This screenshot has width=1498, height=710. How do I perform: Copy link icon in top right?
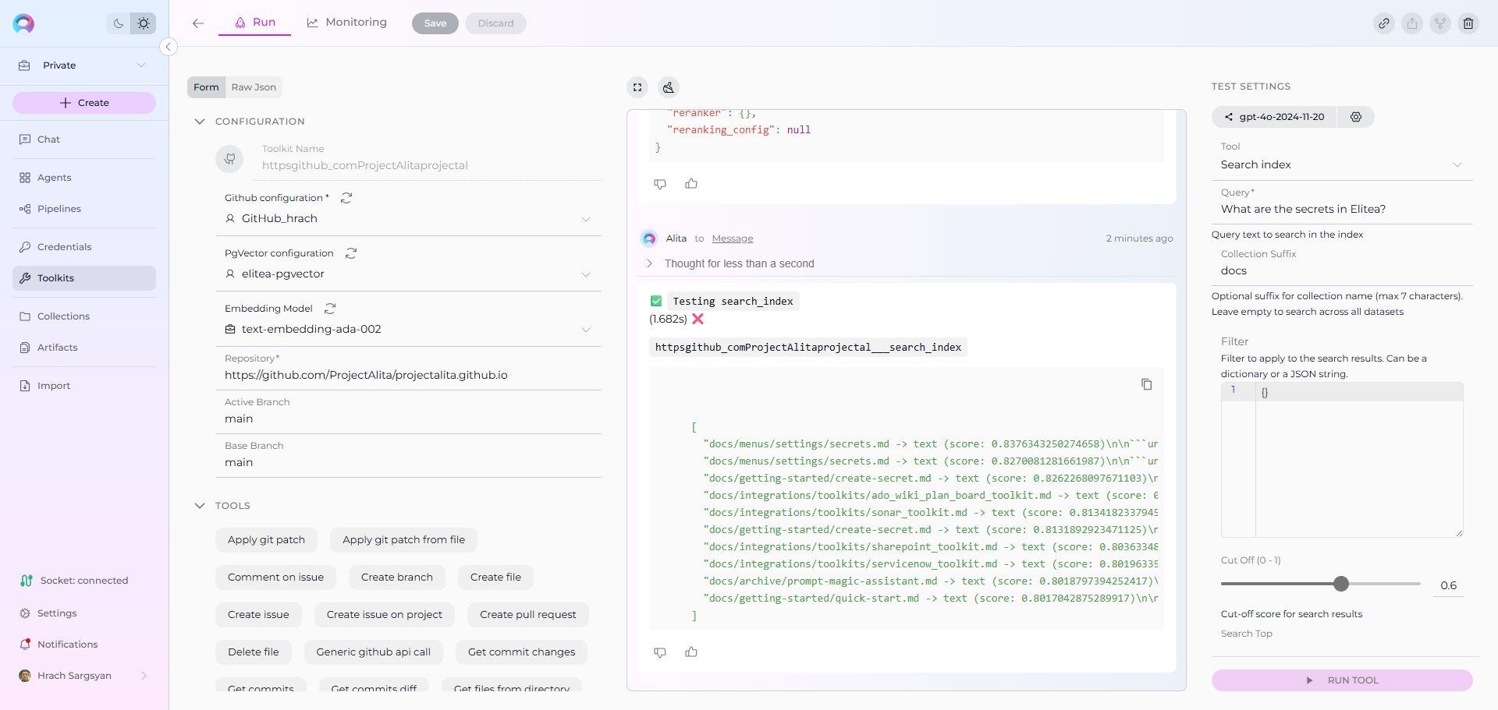tap(1384, 23)
